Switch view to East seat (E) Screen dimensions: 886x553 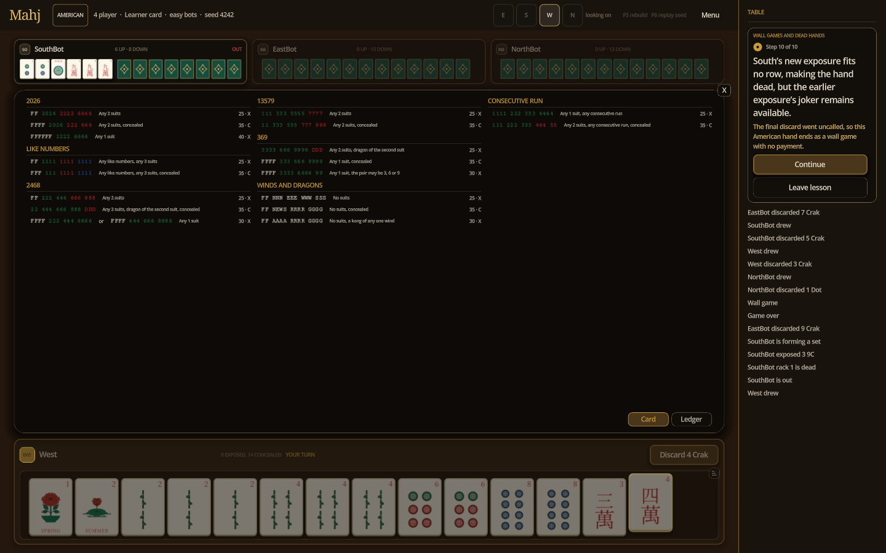(x=503, y=15)
